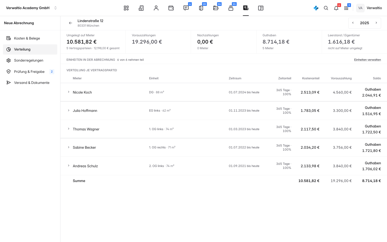Open the Verwaltio Academy GmbH company switcher
The image size is (387, 242).
[x=32, y=8]
